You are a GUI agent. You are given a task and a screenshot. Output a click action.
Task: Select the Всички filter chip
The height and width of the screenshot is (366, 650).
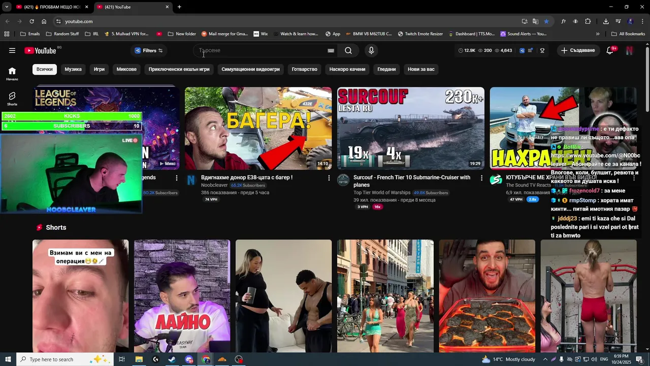45,69
